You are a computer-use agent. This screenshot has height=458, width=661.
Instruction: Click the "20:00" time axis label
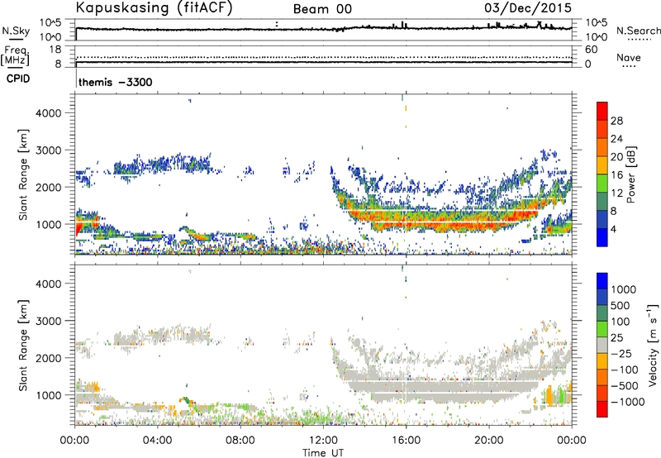[x=489, y=441]
